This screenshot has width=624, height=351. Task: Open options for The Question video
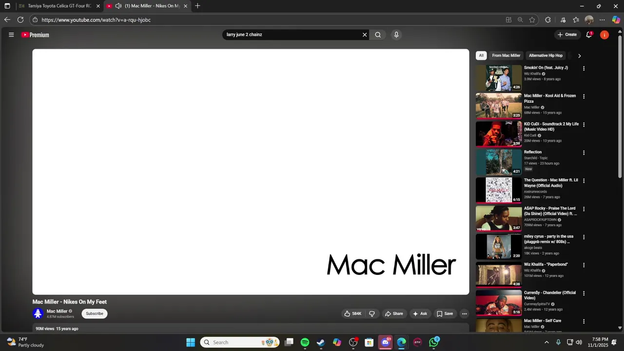[584, 181]
